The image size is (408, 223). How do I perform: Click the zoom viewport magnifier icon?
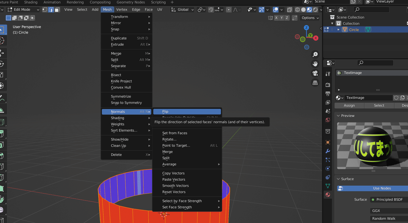[315, 55]
